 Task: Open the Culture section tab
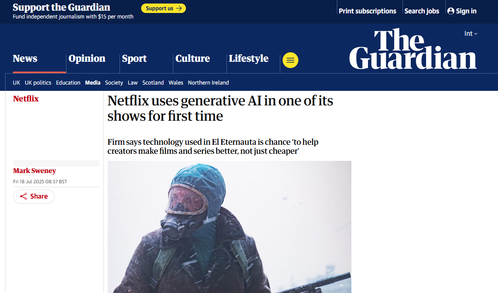tap(193, 59)
